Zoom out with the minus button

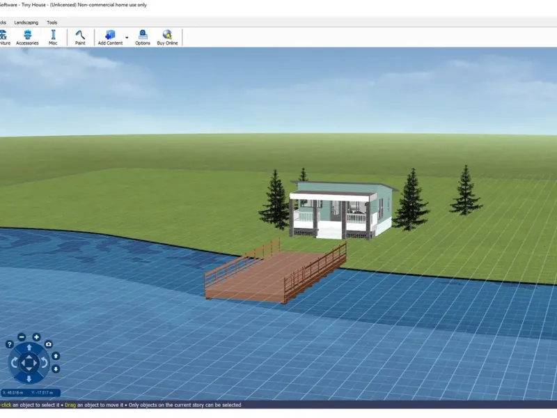pyautogui.click(x=22, y=337)
